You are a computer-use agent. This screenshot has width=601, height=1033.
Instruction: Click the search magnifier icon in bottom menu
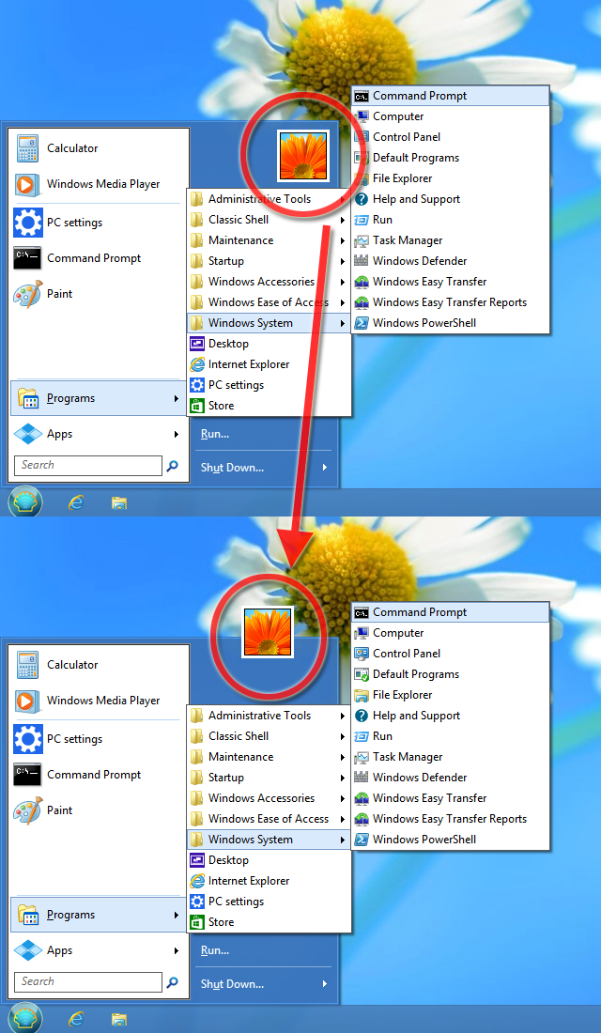pyautogui.click(x=172, y=982)
